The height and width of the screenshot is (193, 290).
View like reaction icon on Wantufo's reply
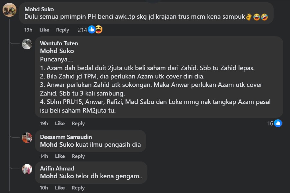pos(278,123)
